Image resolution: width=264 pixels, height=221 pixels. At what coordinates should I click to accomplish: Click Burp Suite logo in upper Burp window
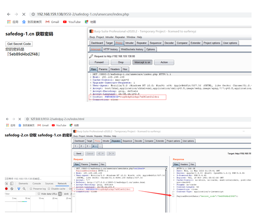click(91, 31)
